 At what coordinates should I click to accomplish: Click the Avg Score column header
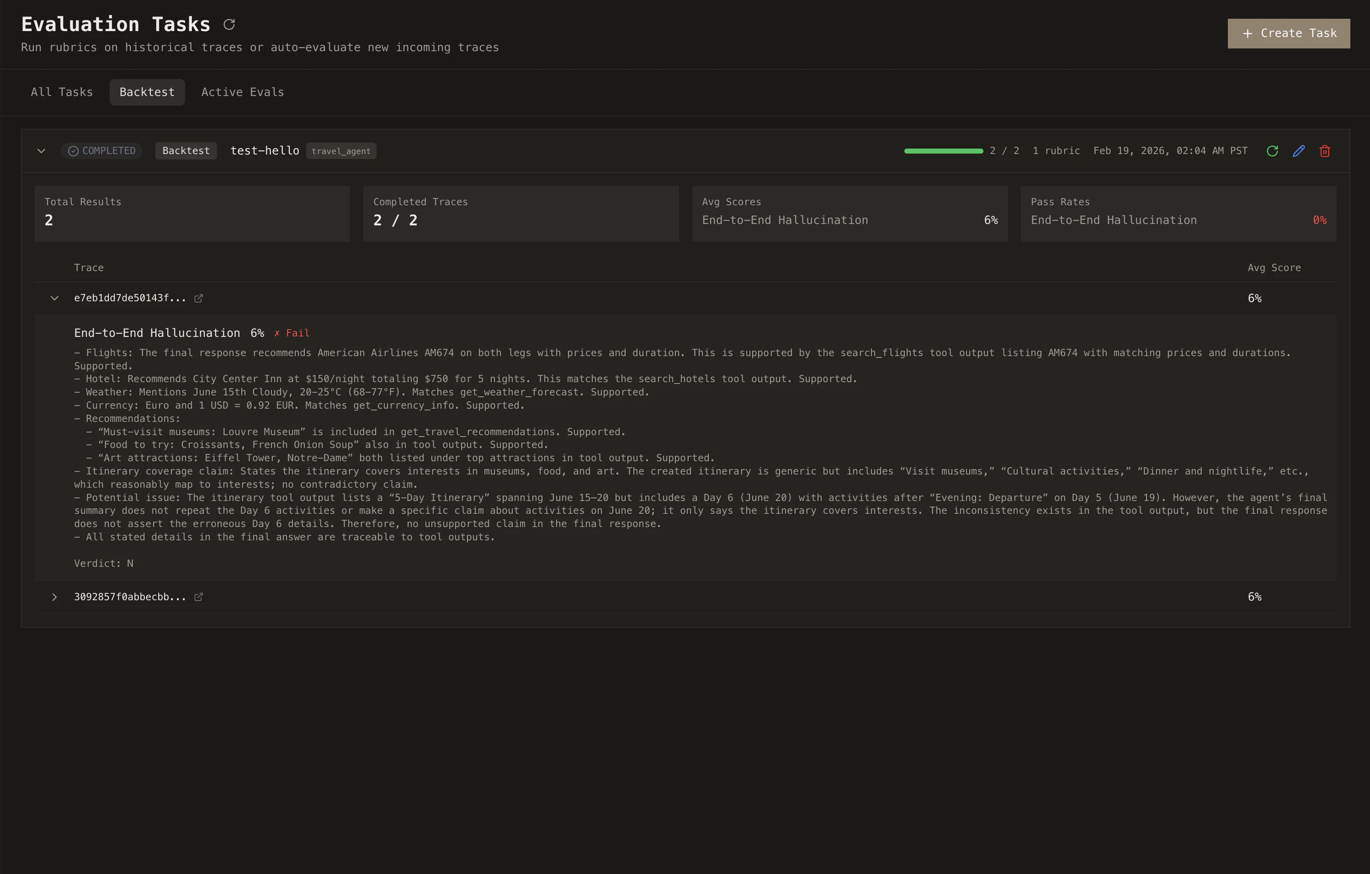pos(1274,268)
